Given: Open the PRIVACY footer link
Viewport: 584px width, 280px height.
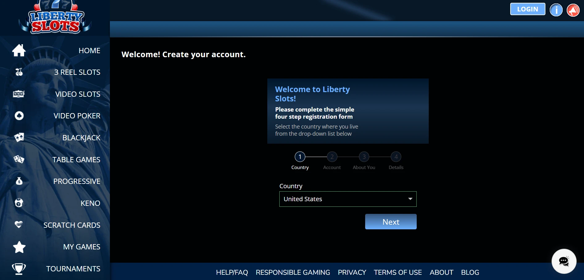Looking at the screenshot, I should (x=352, y=272).
